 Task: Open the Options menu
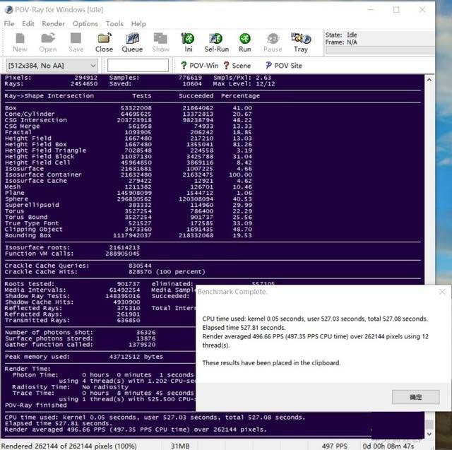pyautogui.click(x=85, y=23)
